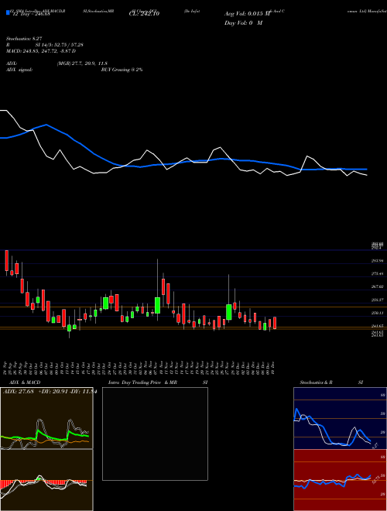
Task: Open the MACD histogram thumbnail chart
Action: coord(46,480)
